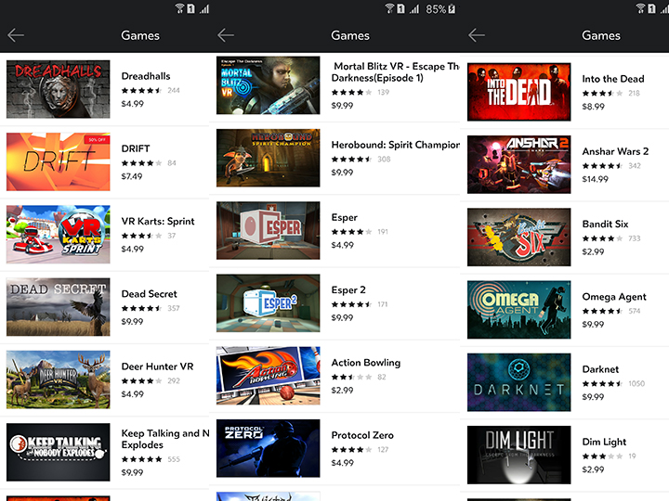This screenshot has width=669, height=501.
Task: Go back from the left Games screen
Action: 16,35
